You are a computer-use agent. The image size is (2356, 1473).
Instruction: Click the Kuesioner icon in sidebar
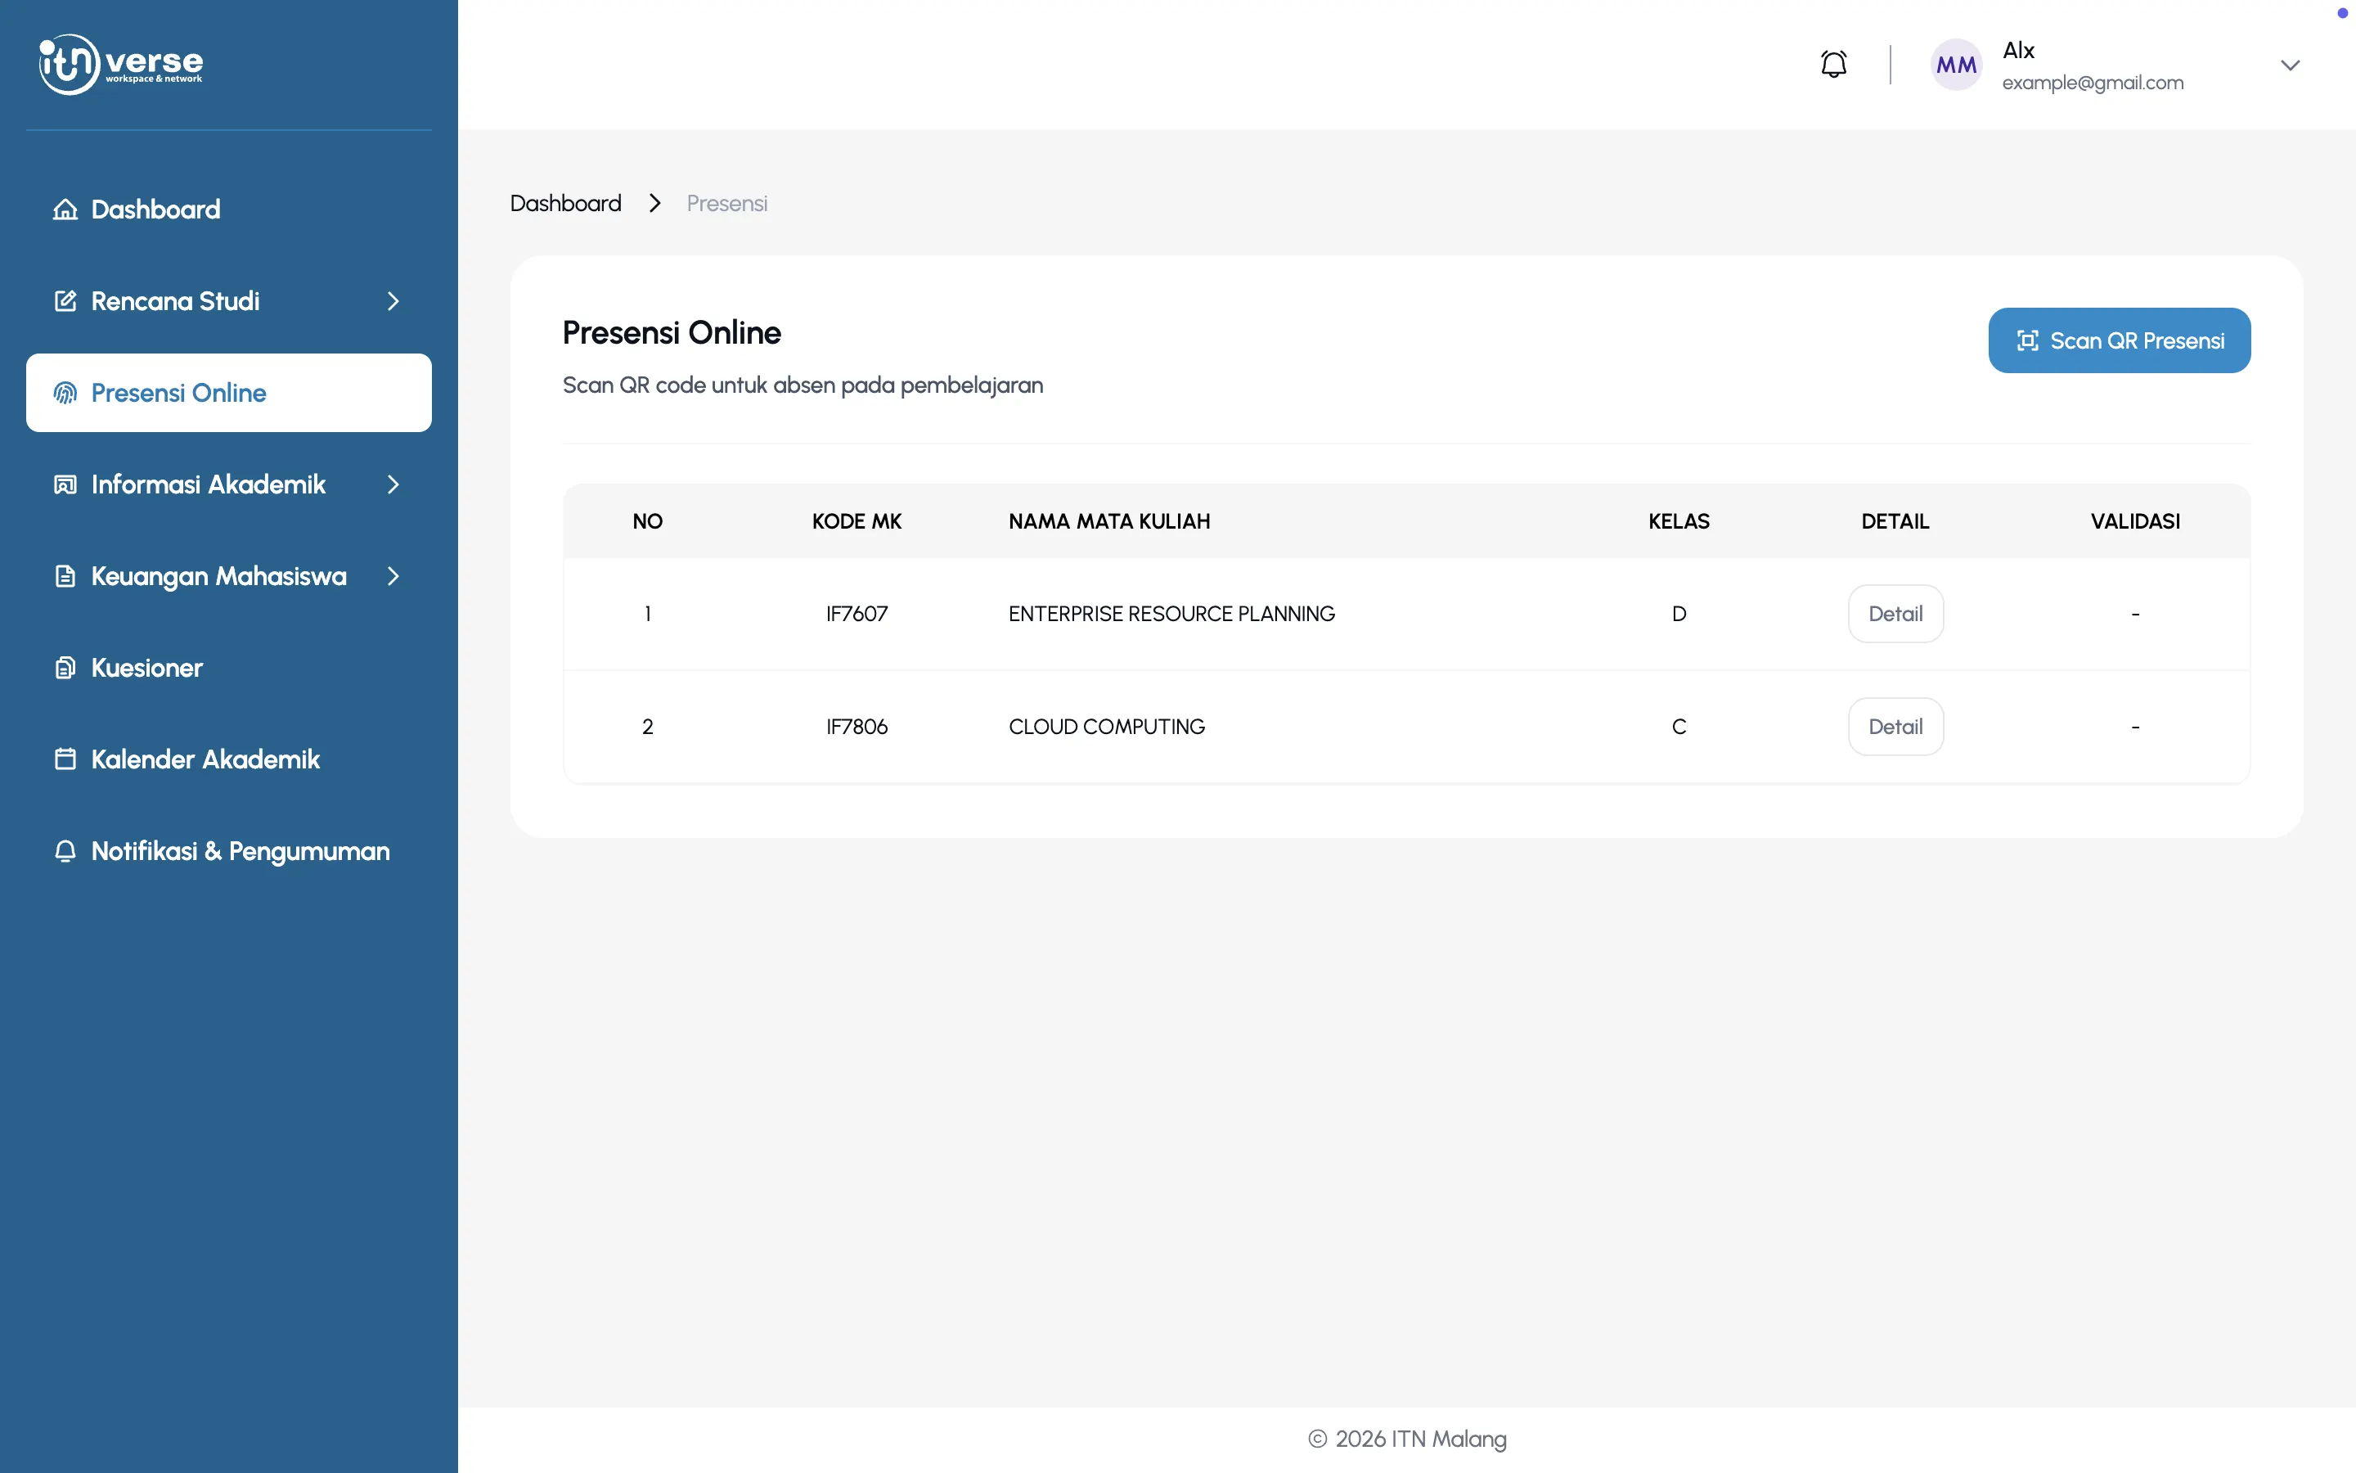(65, 667)
